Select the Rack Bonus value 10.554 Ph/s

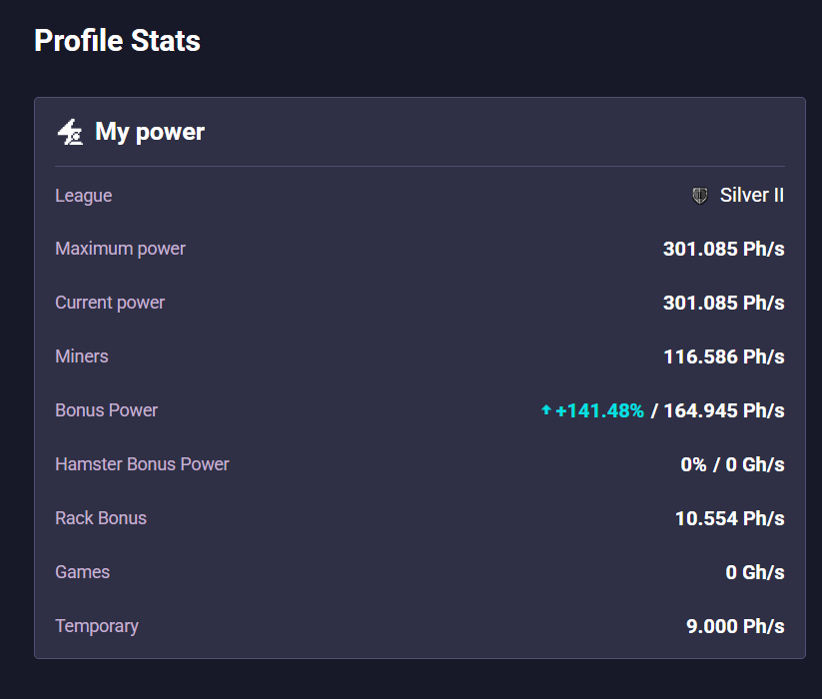pos(730,518)
